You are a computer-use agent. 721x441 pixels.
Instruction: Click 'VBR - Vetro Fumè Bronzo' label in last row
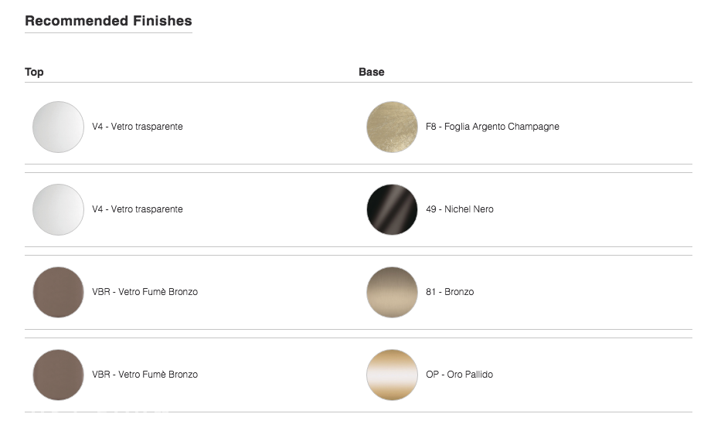click(145, 375)
